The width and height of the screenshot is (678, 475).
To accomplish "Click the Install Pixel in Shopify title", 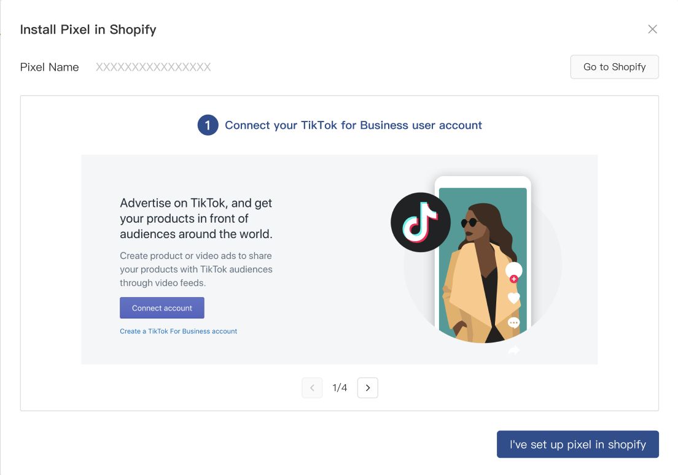I will (88, 29).
